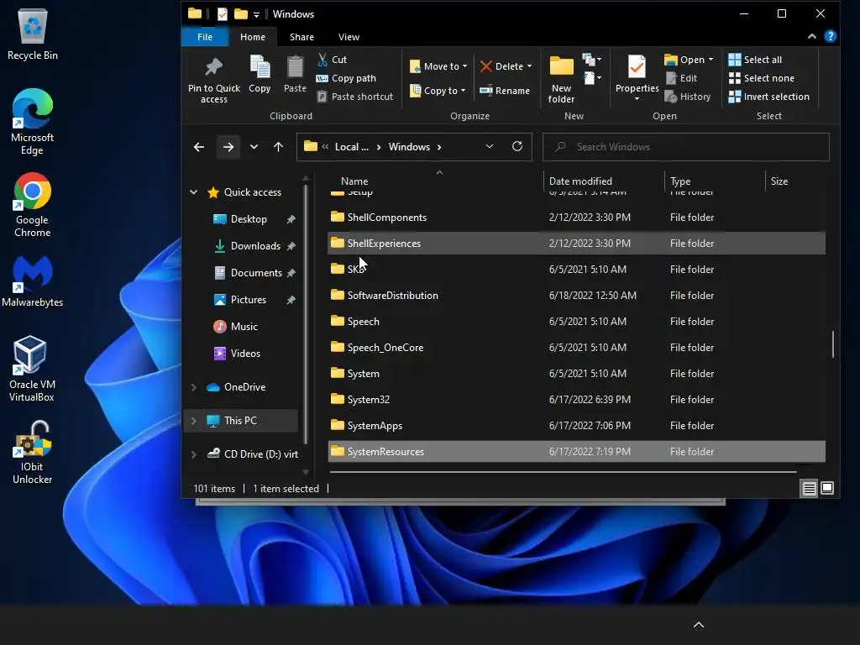This screenshot has height=645, width=860.
Task: Switch to Large icons view layout
Action: pos(827,488)
